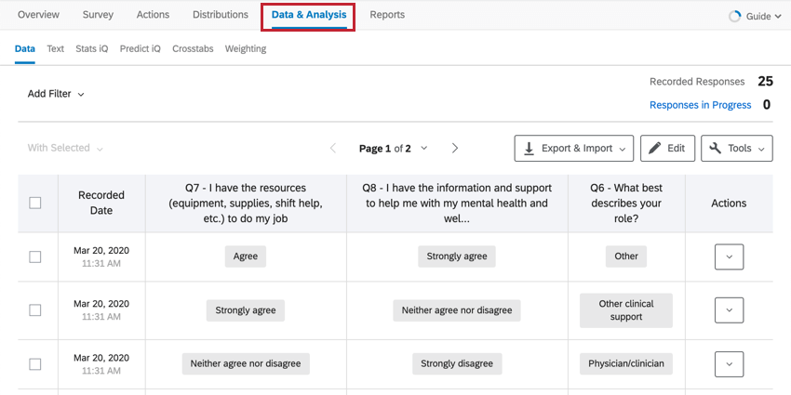Expand the Add Filter dropdown
This screenshot has height=395, width=791.
pyautogui.click(x=56, y=94)
